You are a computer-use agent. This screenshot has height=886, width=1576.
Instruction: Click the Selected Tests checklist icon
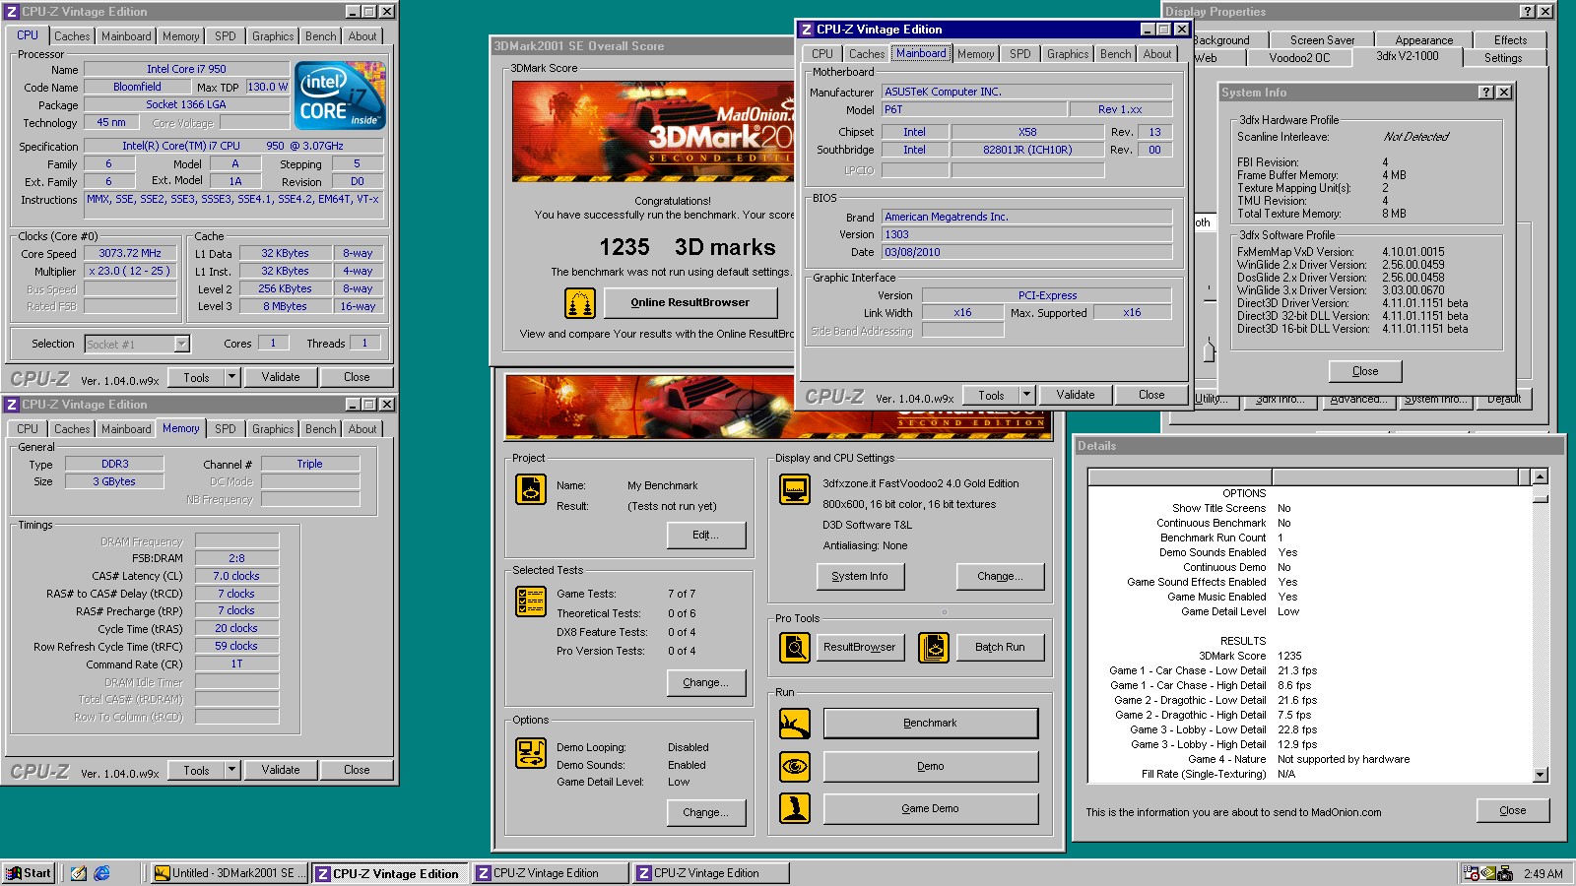tap(531, 601)
